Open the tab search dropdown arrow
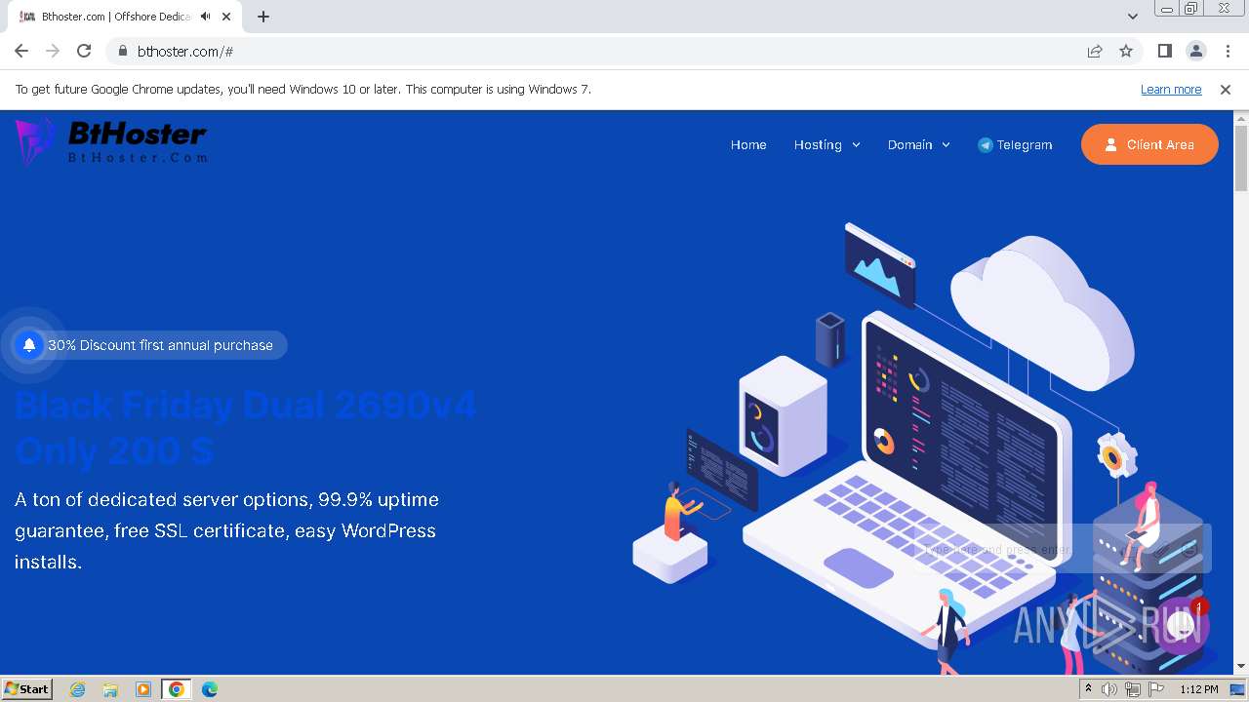 (x=1132, y=17)
